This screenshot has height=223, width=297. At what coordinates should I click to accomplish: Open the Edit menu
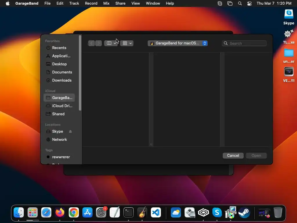(60, 3)
